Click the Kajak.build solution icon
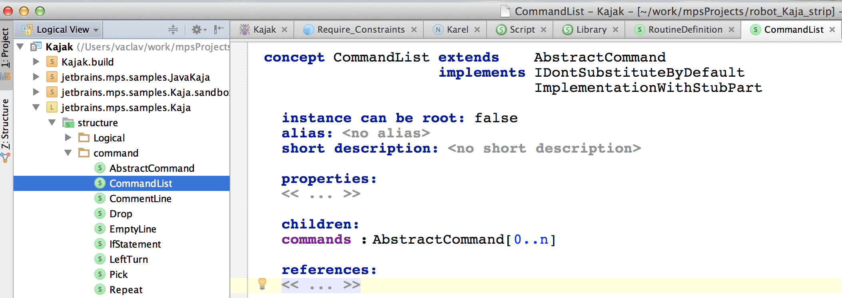 (x=52, y=62)
